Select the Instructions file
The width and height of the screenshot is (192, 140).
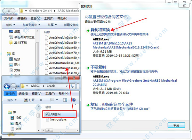[x=58, y=120]
